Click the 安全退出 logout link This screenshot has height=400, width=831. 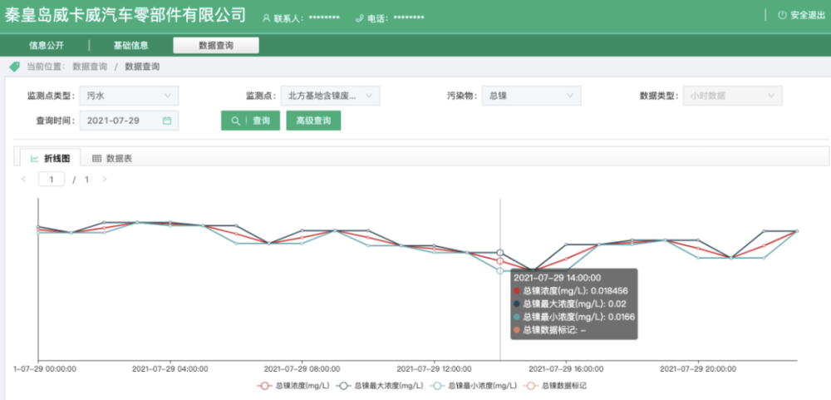[801, 15]
